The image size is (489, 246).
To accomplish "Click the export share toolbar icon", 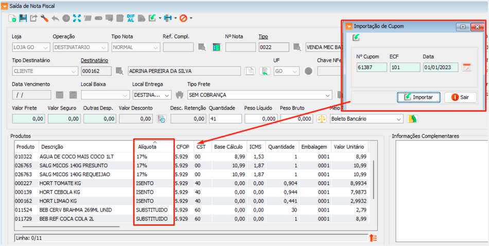I will (33, 18).
